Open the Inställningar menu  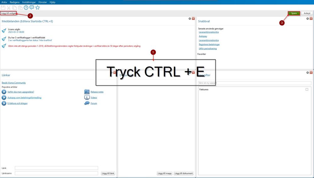(x=29, y=2)
